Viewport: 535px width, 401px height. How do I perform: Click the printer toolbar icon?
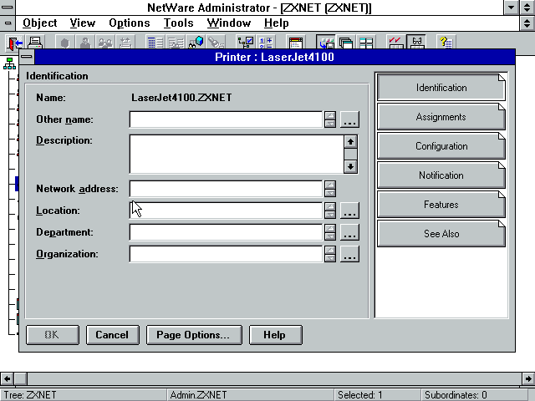pos(35,43)
